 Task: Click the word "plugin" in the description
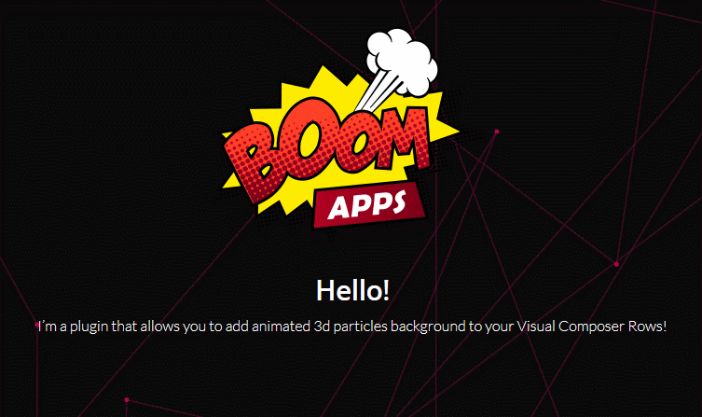89,327
